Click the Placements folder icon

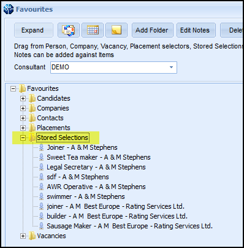coord(32,128)
